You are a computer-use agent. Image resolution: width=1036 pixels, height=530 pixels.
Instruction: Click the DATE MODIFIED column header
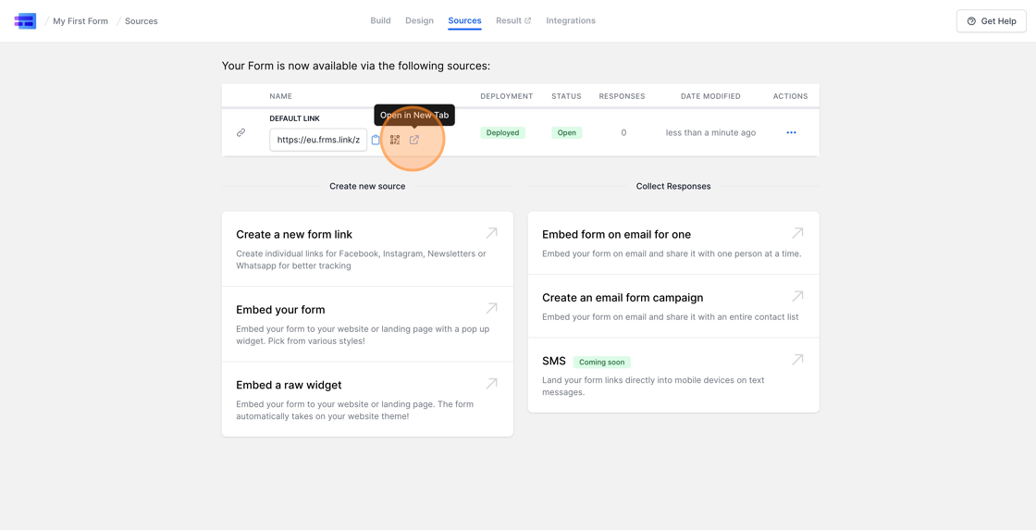click(711, 96)
